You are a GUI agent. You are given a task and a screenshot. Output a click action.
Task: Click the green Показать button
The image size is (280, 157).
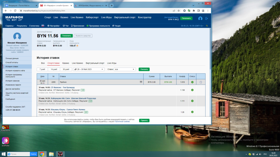click(144, 69)
